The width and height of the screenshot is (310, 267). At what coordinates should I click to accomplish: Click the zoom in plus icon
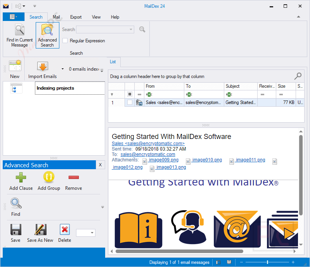pyautogui.click(x=293, y=262)
